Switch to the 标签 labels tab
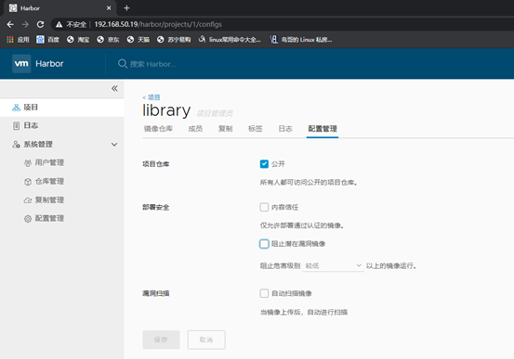This screenshot has height=359, width=514. pyautogui.click(x=256, y=129)
